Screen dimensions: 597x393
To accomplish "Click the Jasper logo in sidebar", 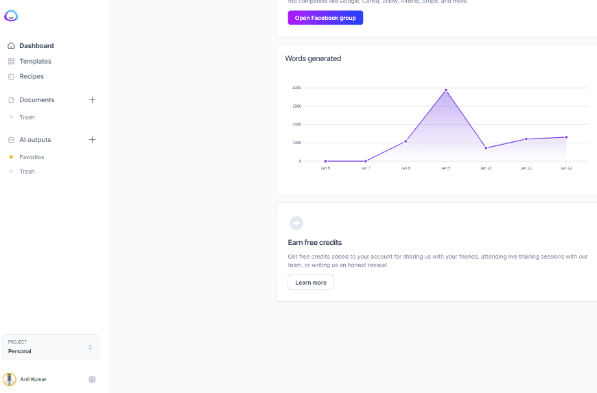I will (x=11, y=16).
